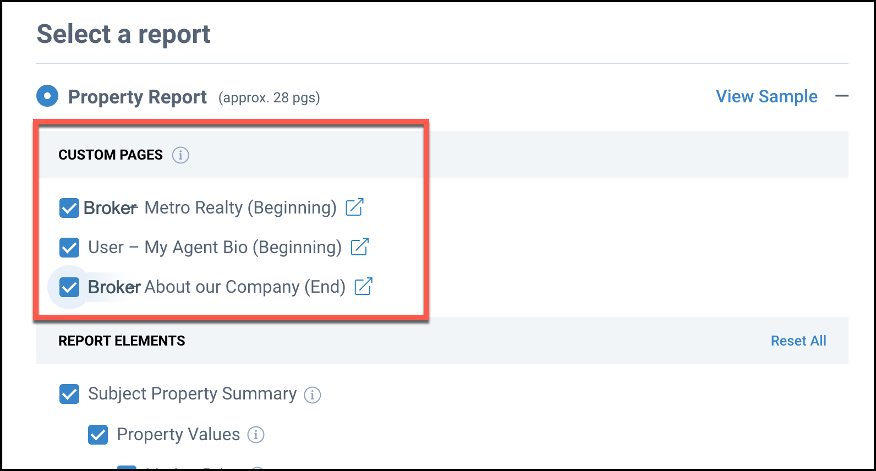
Task: Click the Custom Pages info icon
Action: tap(180, 155)
